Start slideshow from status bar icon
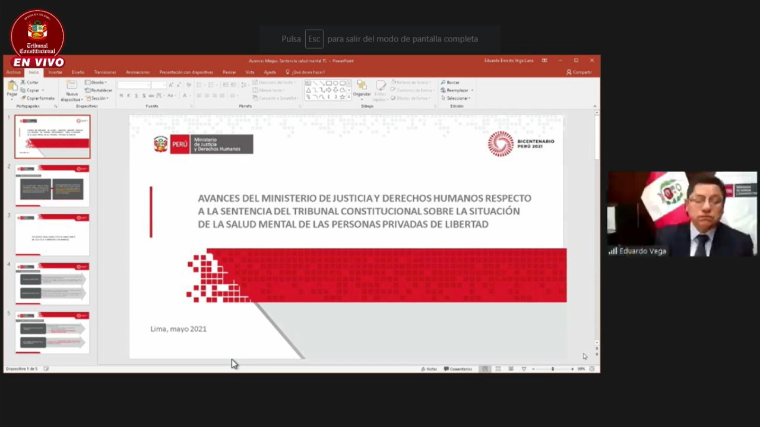The image size is (760, 427). point(524,369)
